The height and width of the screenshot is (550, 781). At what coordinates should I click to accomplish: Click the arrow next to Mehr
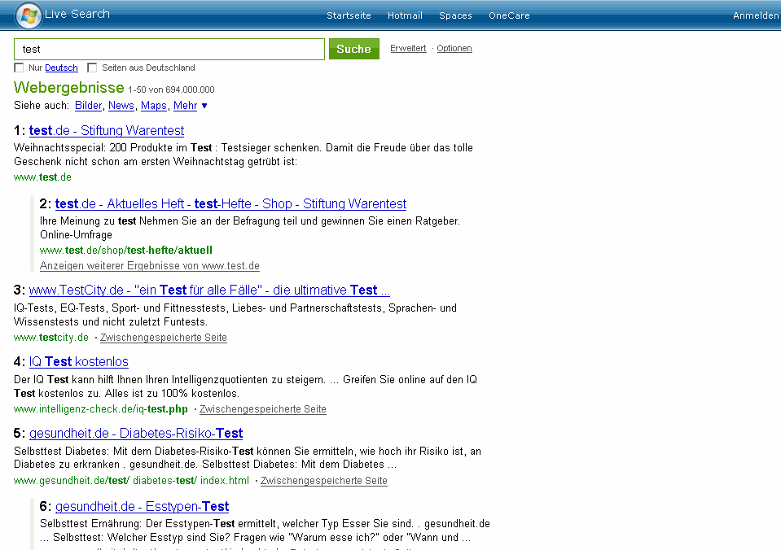click(204, 106)
